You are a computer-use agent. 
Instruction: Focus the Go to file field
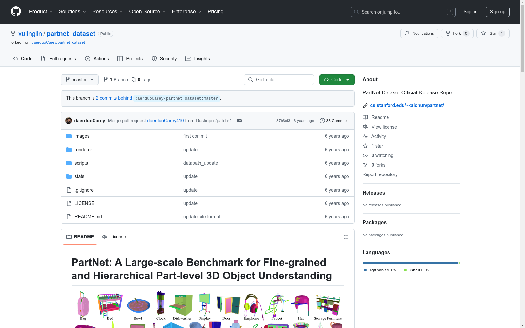(x=279, y=80)
